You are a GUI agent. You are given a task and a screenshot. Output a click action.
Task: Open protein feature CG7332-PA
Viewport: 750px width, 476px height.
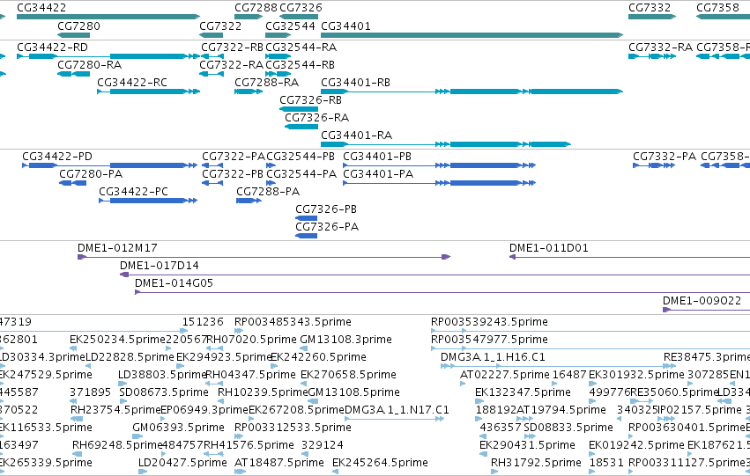(654, 165)
